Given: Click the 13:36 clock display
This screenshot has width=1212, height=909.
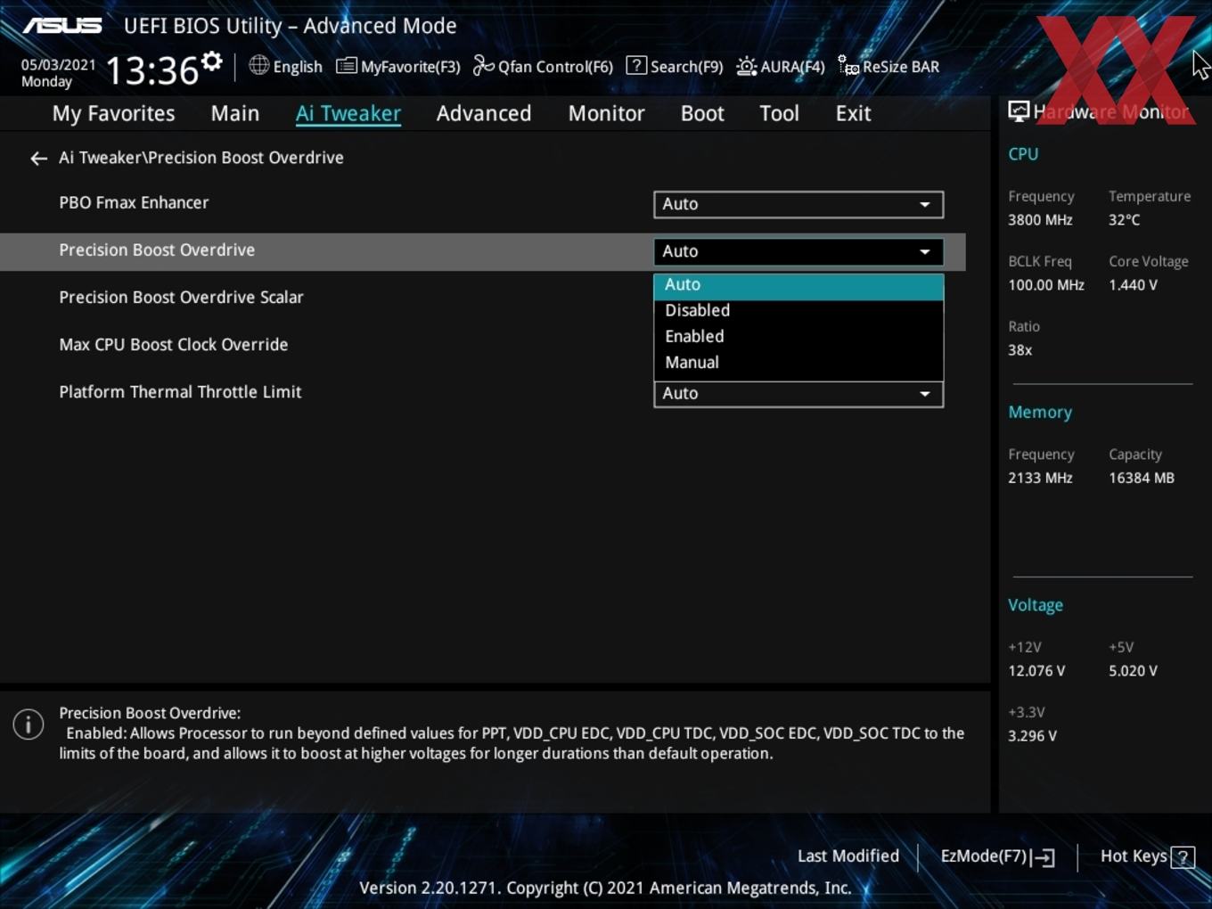Looking at the screenshot, I should [151, 70].
